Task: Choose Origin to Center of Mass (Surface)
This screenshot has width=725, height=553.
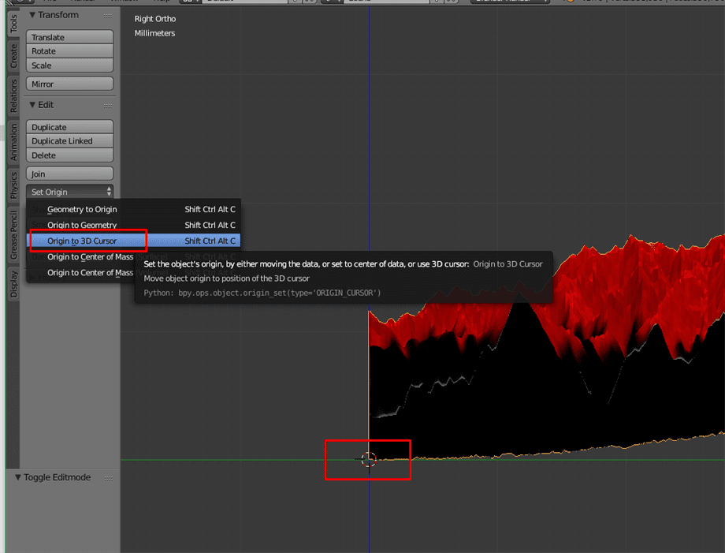Action: (134, 257)
